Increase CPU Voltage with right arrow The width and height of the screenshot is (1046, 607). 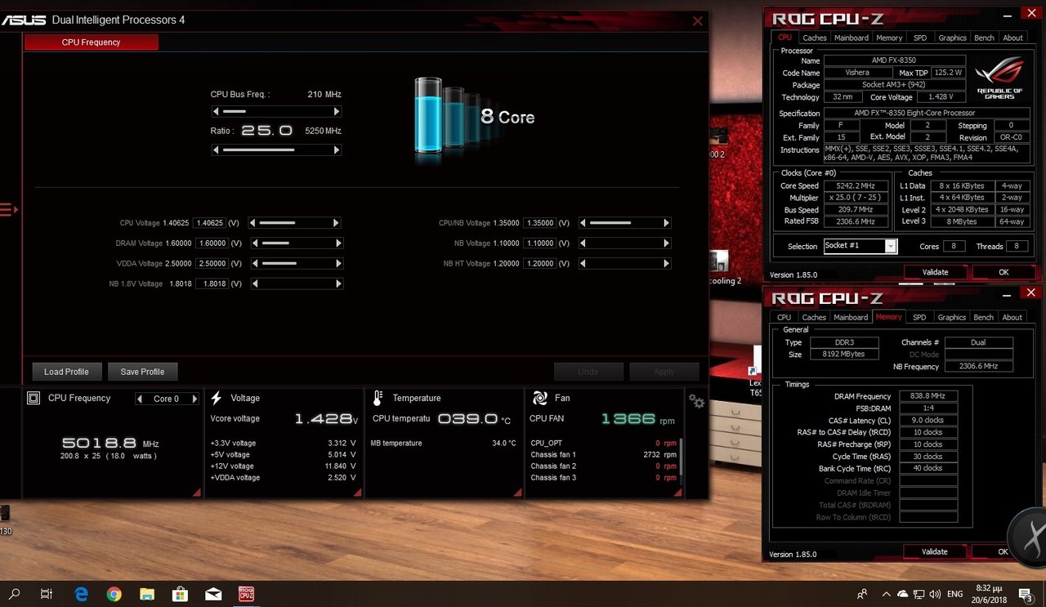336,222
